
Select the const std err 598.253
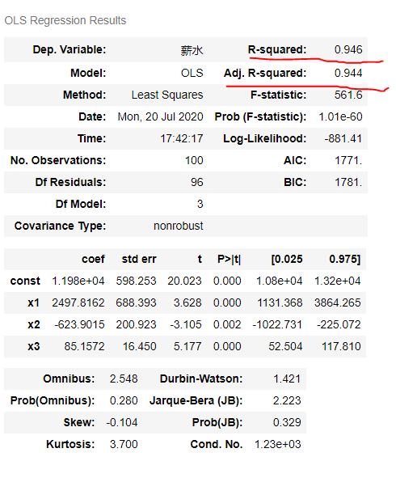[x=136, y=281]
